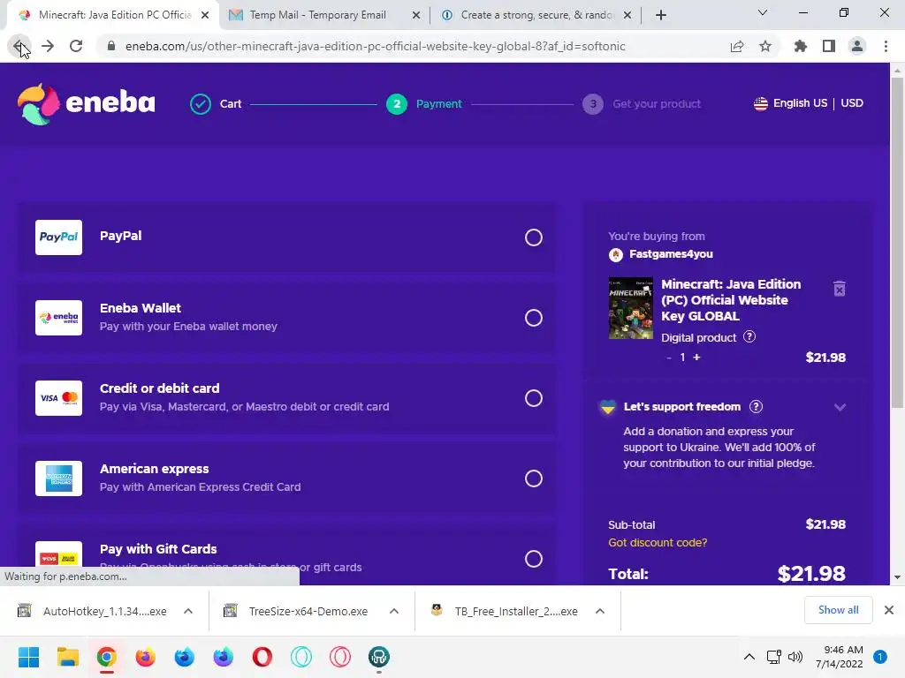This screenshot has width=905, height=678.
Task: Open Firefox from the taskbar
Action: tap(146, 657)
